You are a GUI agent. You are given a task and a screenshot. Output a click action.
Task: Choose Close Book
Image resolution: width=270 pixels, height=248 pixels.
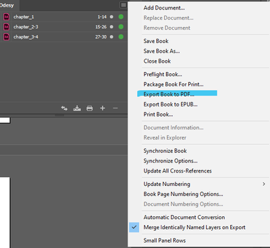157,61
